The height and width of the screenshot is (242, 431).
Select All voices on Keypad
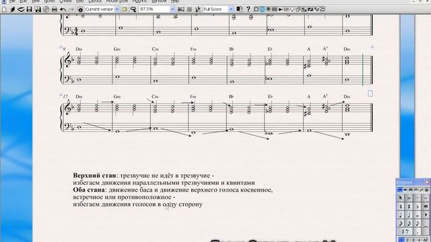425,240
